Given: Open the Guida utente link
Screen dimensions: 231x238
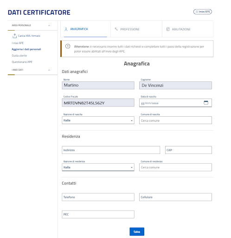Looking at the screenshot, I should pyautogui.click(x=19, y=56).
